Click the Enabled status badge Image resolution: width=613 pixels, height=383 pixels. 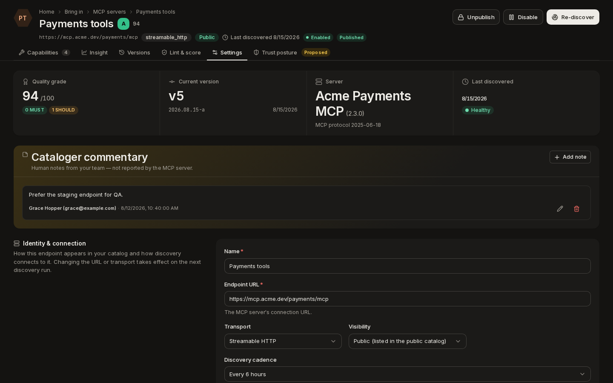click(x=318, y=37)
